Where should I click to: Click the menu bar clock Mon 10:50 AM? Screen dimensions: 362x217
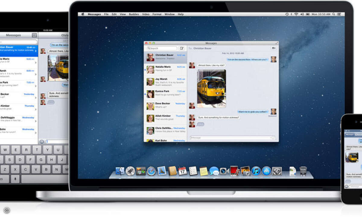(320, 14)
